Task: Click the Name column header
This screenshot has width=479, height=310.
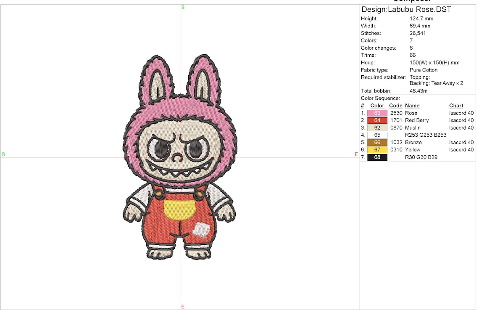Action: click(412, 106)
